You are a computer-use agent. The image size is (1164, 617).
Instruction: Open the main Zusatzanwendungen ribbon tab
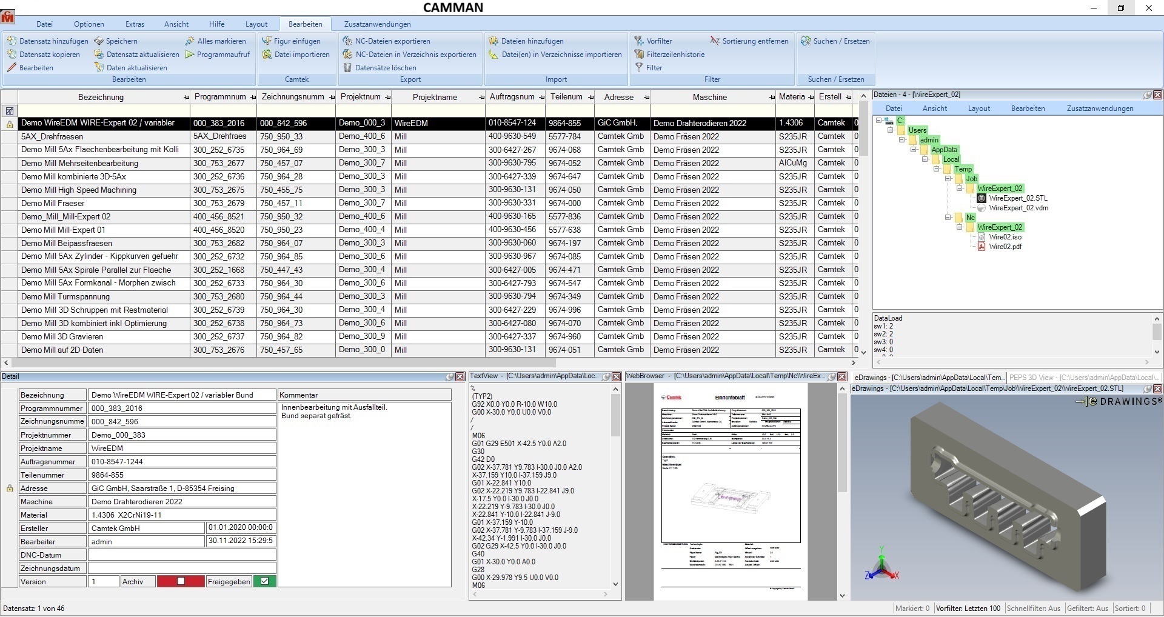coord(377,24)
